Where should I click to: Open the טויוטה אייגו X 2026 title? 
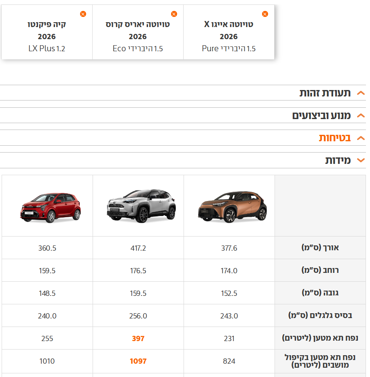(228, 30)
